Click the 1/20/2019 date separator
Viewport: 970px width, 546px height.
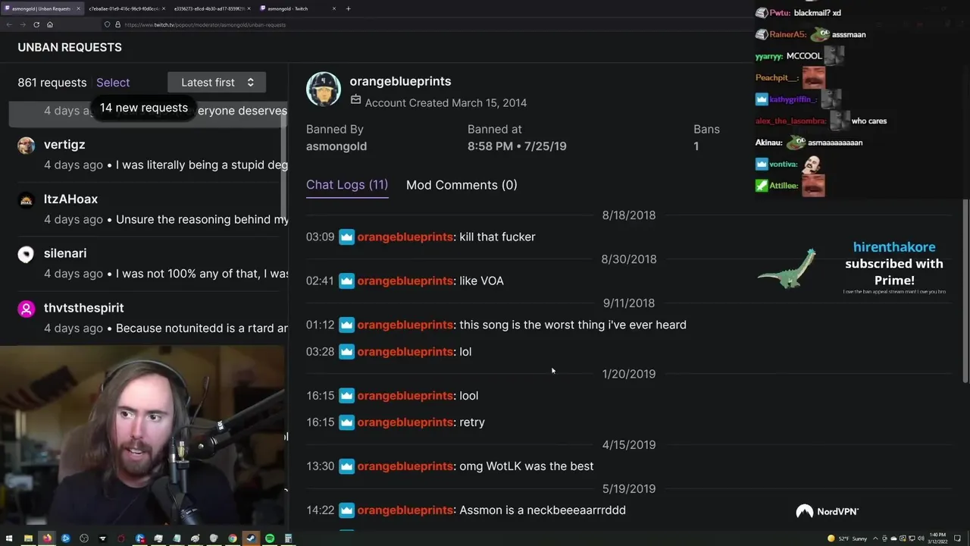click(x=629, y=374)
